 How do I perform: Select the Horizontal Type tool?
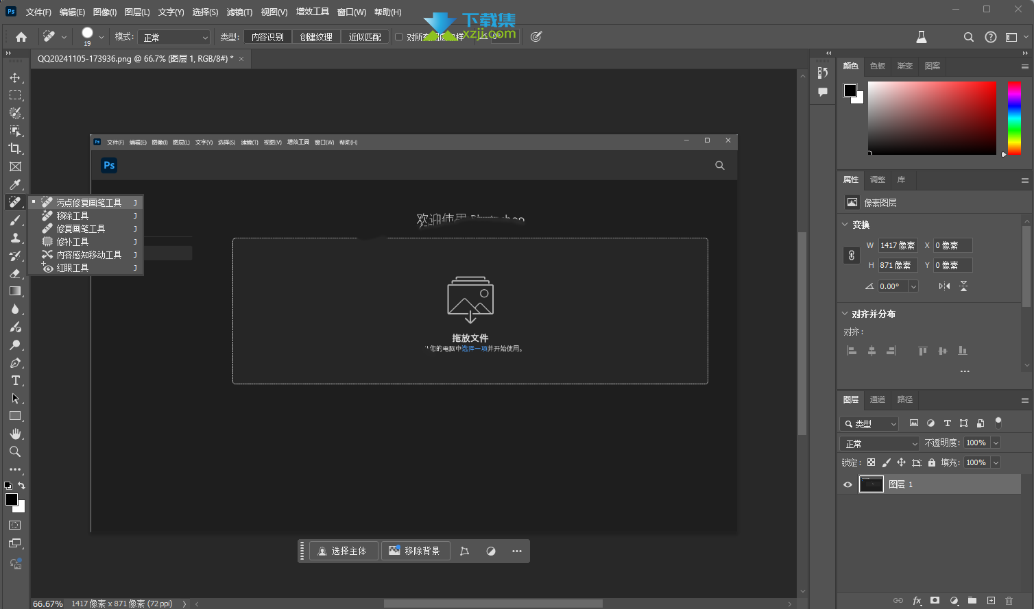tap(15, 381)
